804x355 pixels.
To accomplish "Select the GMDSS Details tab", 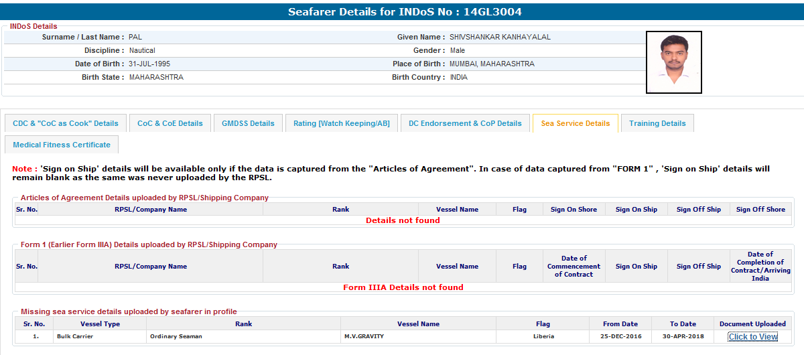I will pos(248,123).
